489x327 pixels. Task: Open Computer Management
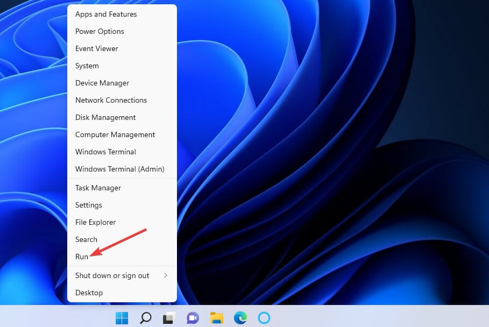115,134
